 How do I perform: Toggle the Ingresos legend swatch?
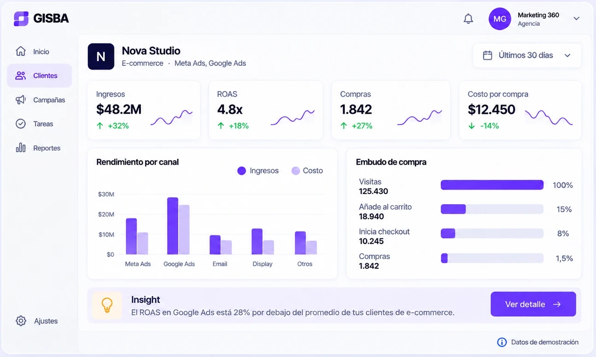tap(242, 171)
